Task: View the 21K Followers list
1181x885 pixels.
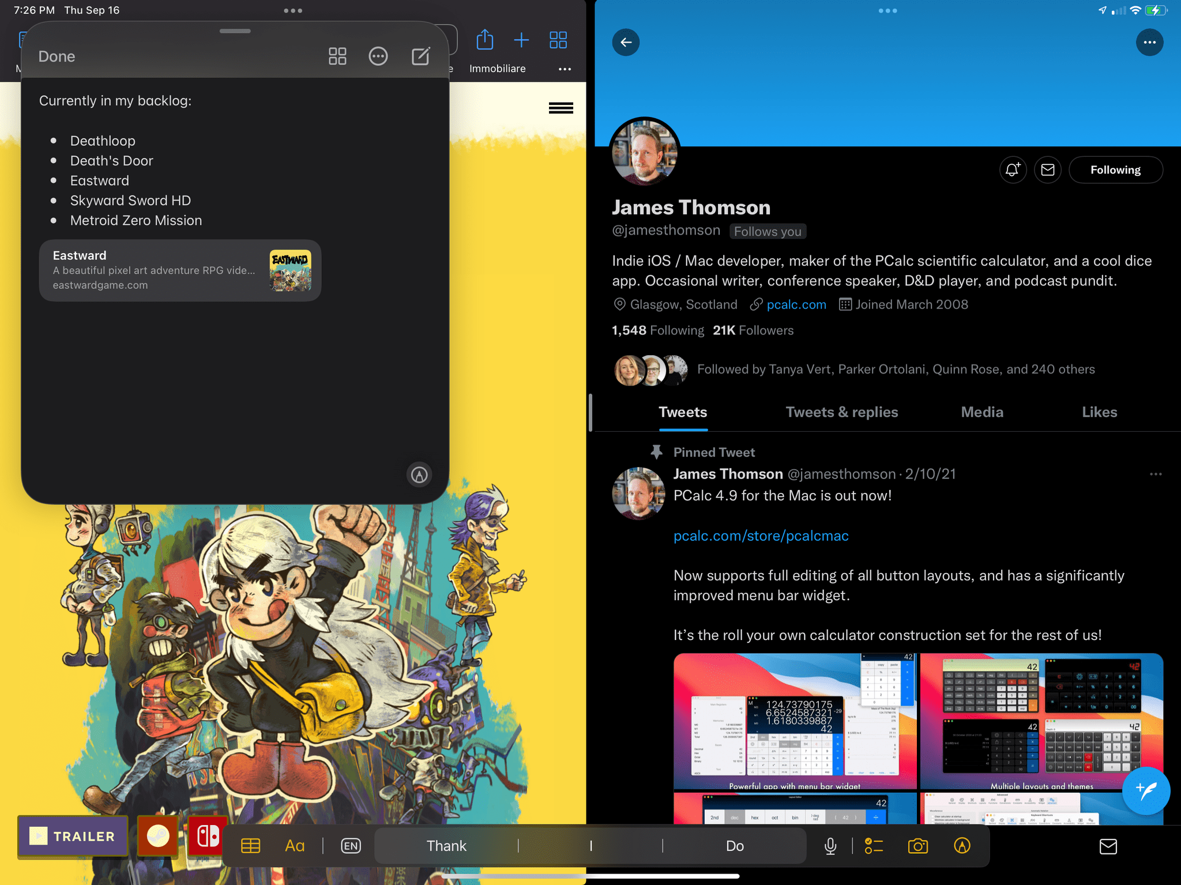Action: click(753, 330)
